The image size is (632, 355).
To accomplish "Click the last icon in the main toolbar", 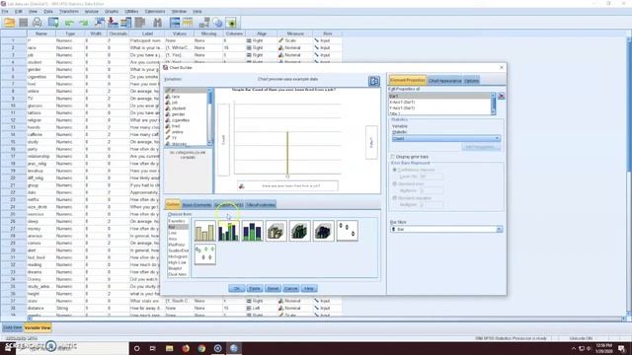I will point(231,23).
